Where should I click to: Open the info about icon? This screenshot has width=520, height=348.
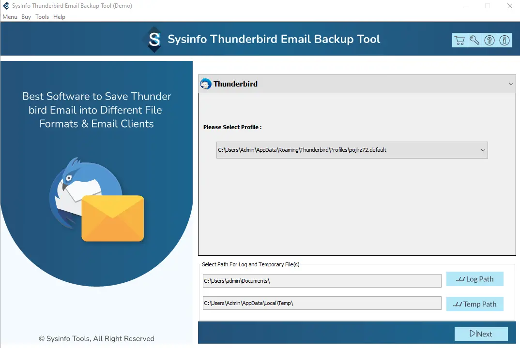pos(504,41)
